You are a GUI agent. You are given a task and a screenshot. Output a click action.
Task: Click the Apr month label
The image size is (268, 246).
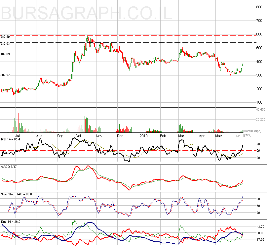pos(202,136)
